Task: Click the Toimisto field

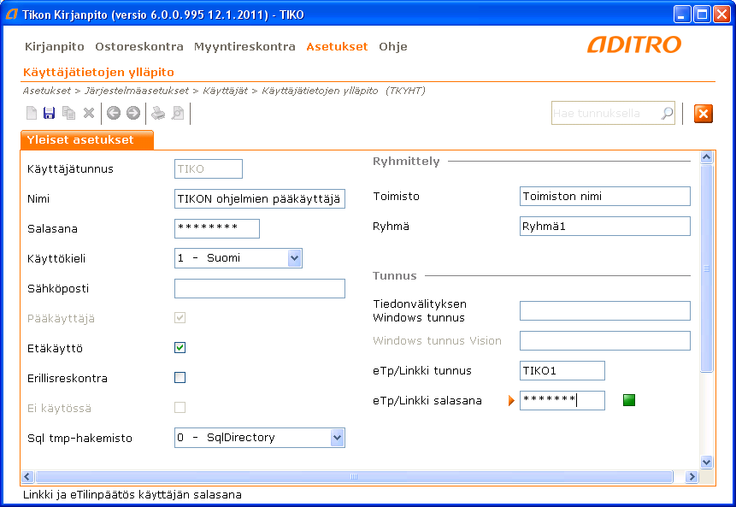Action: click(x=605, y=197)
